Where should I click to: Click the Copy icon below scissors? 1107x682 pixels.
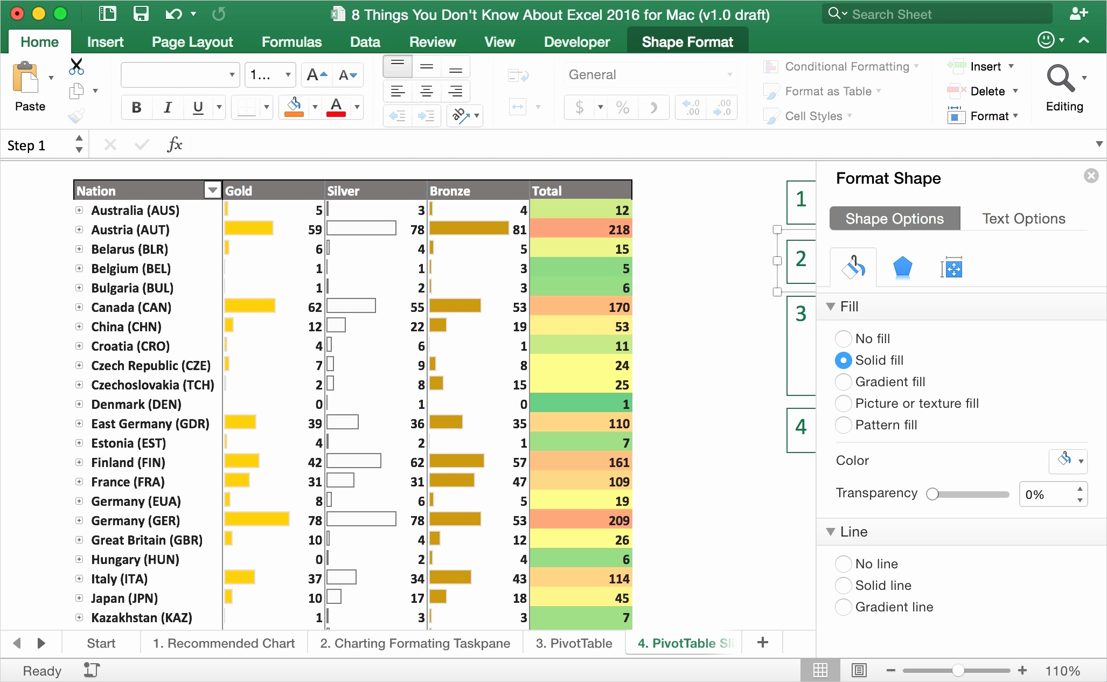[76, 91]
